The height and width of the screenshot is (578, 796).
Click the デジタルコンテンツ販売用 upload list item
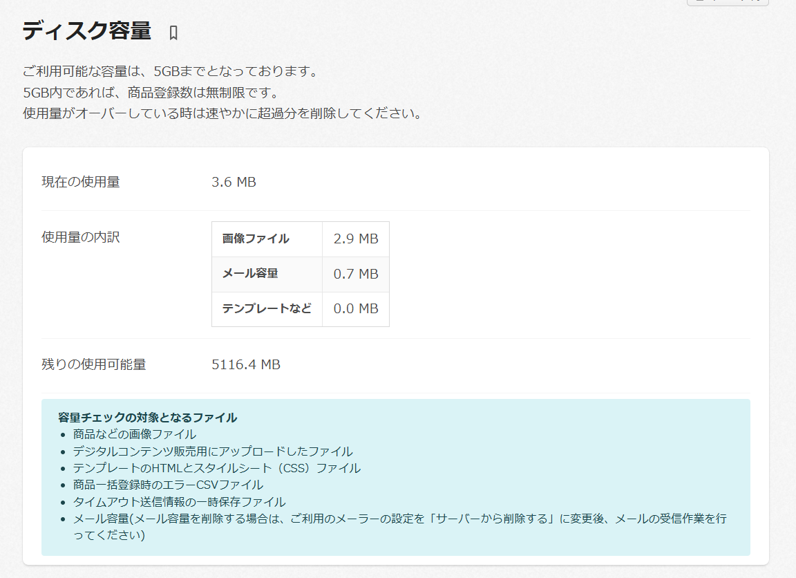(x=213, y=451)
